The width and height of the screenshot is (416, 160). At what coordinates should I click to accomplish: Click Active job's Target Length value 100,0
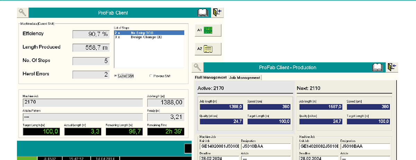coord(269,121)
